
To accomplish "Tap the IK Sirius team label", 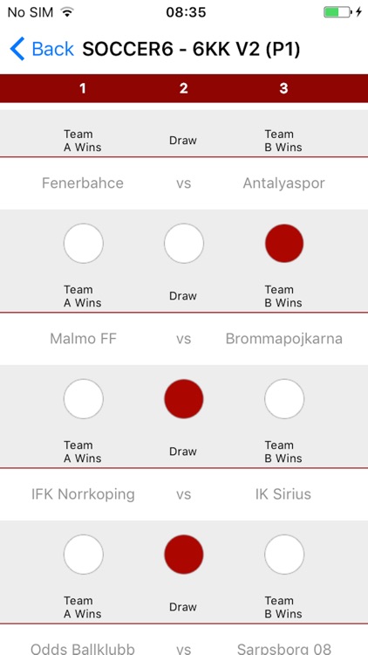I will pos(283,494).
